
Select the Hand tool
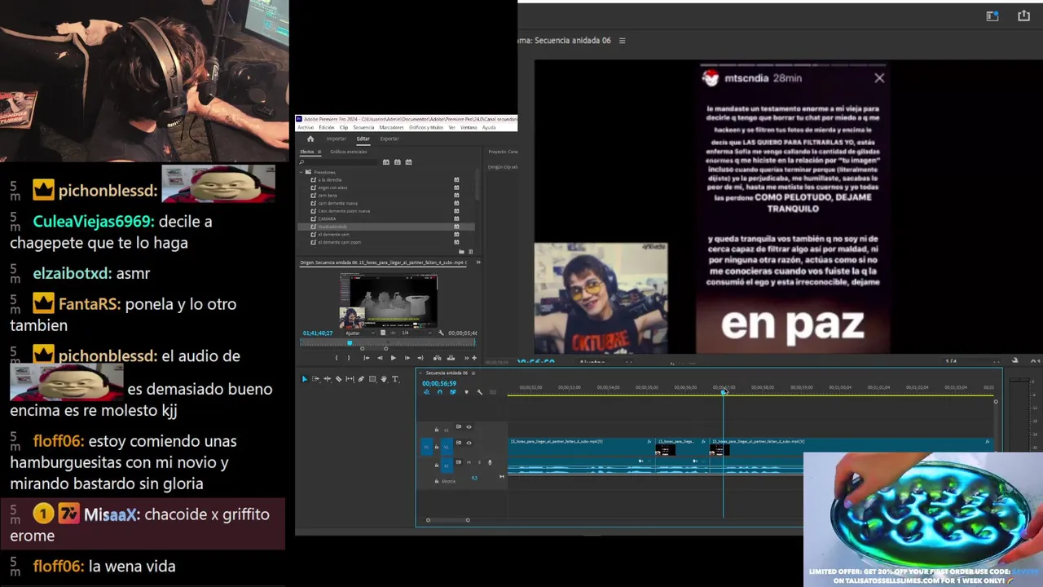pyautogui.click(x=384, y=379)
